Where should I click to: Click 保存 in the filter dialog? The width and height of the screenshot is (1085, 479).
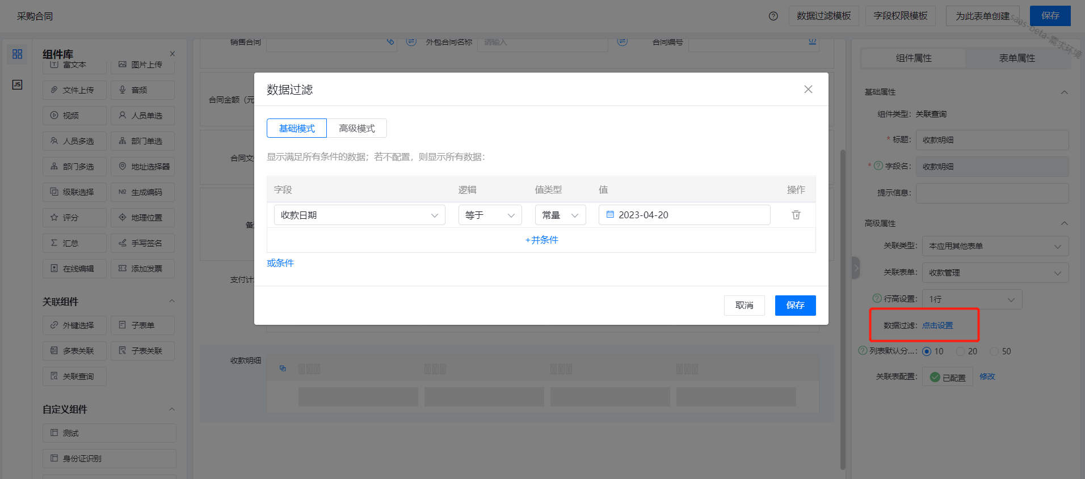point(796,306)
